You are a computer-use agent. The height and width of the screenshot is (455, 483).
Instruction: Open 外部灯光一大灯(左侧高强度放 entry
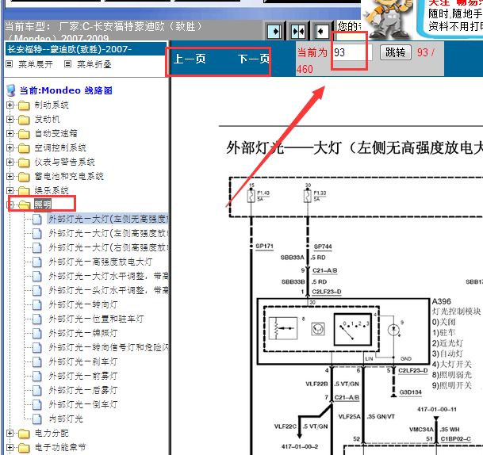[x=108, y=233]
